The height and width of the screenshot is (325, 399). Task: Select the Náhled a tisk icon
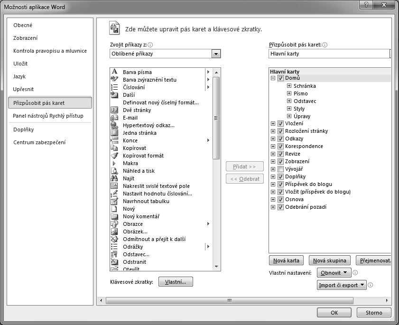(114, 171)
